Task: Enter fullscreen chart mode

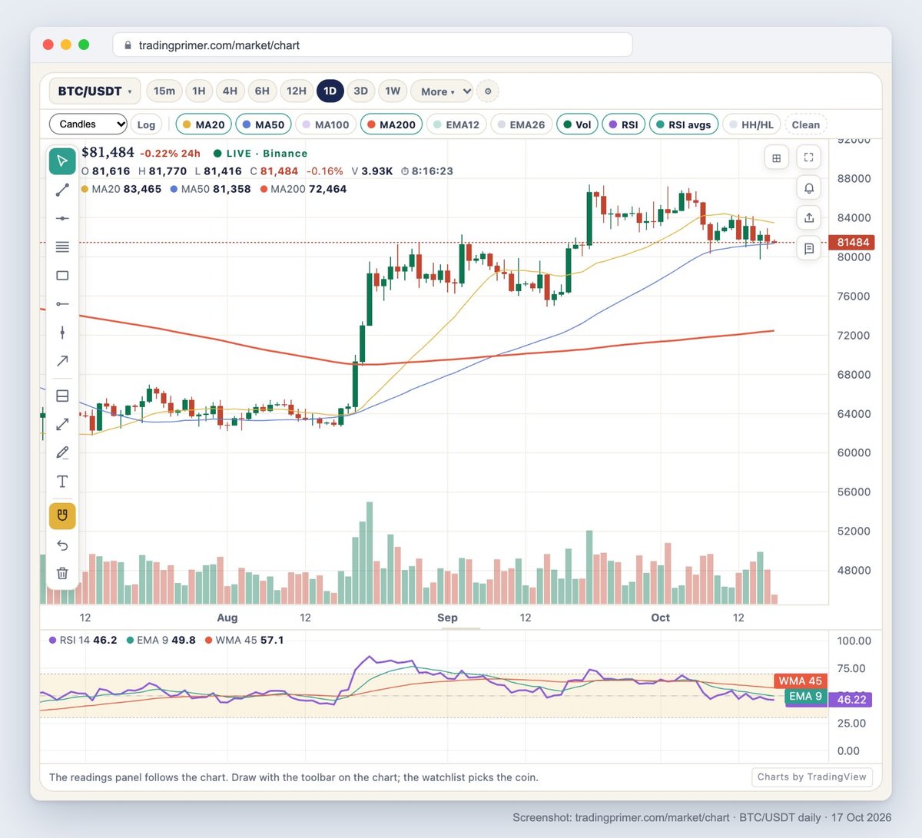Action: (808, 157)
